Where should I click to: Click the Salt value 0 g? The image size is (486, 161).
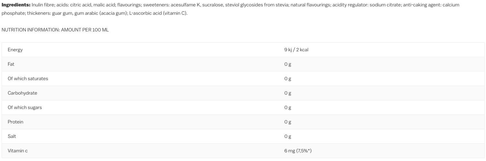pos(288,136)
